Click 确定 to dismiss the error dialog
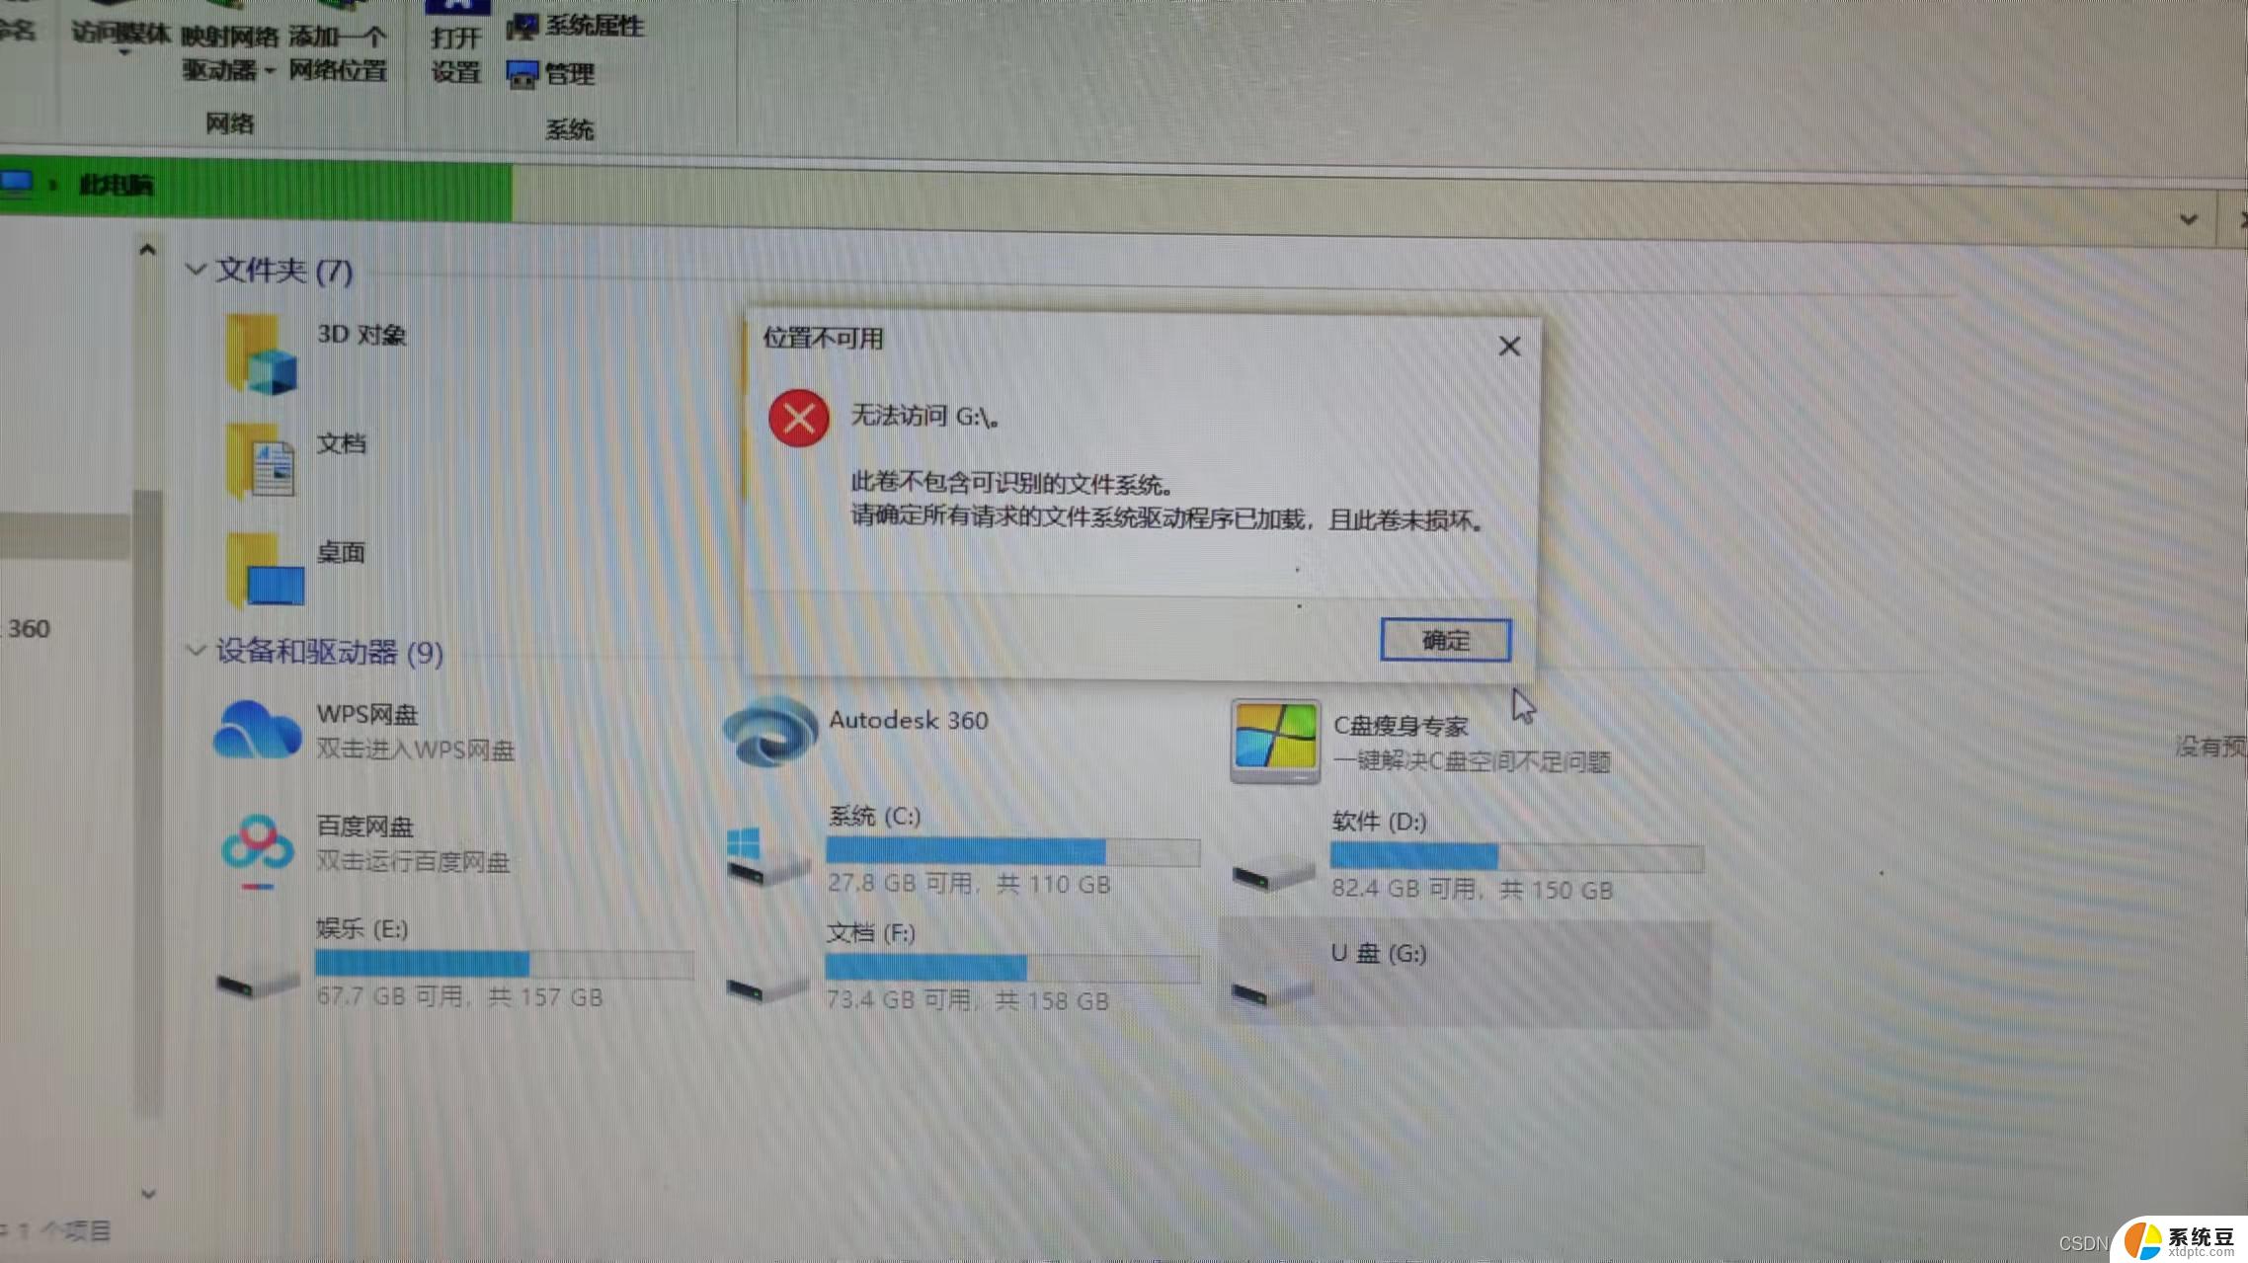The height and width of the screenshot is (1263, 2248). click(1444, 639)
